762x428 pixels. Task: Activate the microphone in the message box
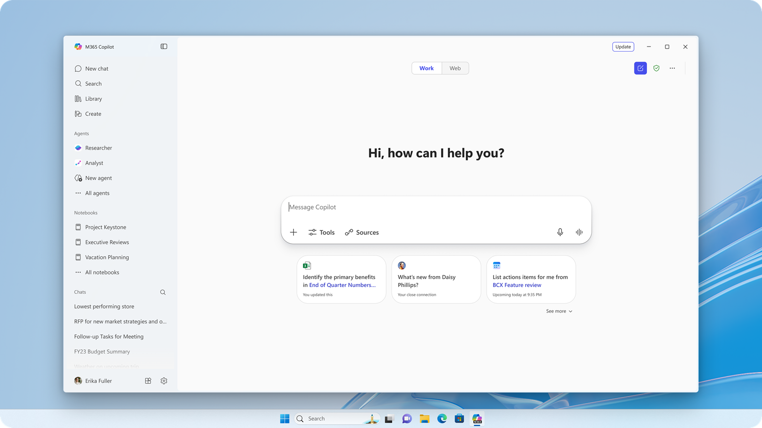point(560,232)
